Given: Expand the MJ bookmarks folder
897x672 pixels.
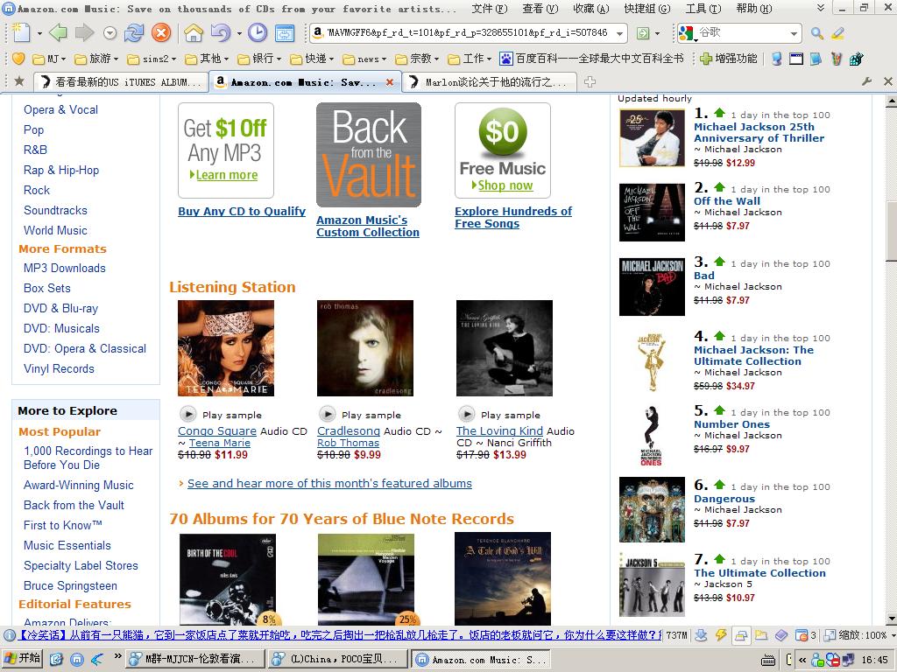Looking at the screenshot, I should point(49,59).
